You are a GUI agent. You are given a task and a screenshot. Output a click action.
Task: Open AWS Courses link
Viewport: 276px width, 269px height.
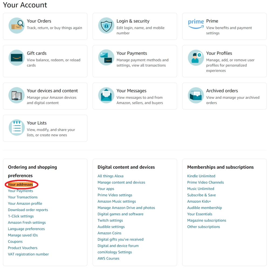[x=108, y=258]
